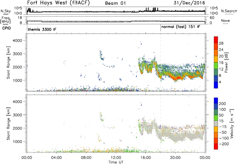Click the 'themis 3300 IF' CPID text
Viewport: 237px width, 164px height.
click(42, 29)
